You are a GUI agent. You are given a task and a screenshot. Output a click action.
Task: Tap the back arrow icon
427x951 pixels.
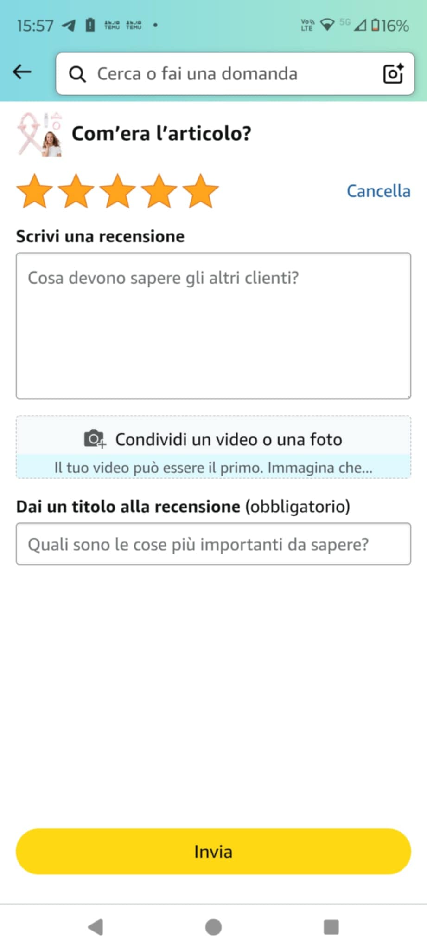pyautogui.click(x=22, y=72)
